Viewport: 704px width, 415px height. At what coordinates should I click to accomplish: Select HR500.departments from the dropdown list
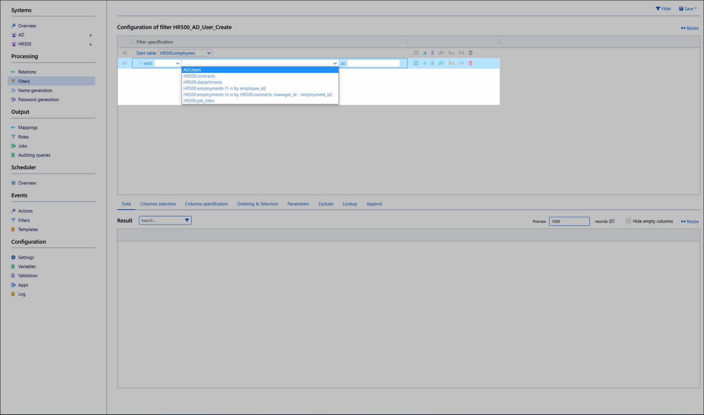pyautogui.click(x=202, y=82)
